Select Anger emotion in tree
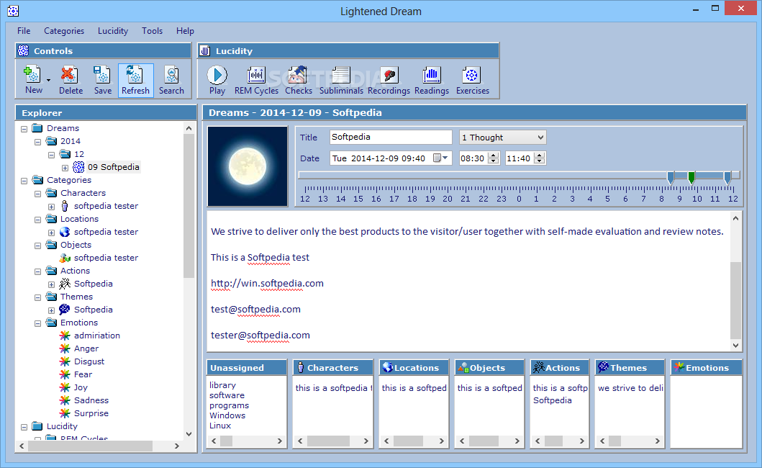 (x=86, y=348)
